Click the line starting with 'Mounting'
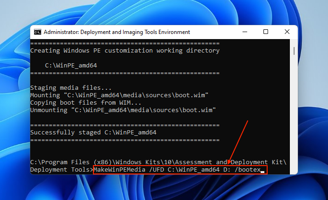 click(x=119, y=95)
